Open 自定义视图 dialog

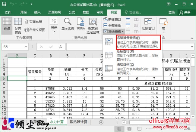tap(35, 30)
